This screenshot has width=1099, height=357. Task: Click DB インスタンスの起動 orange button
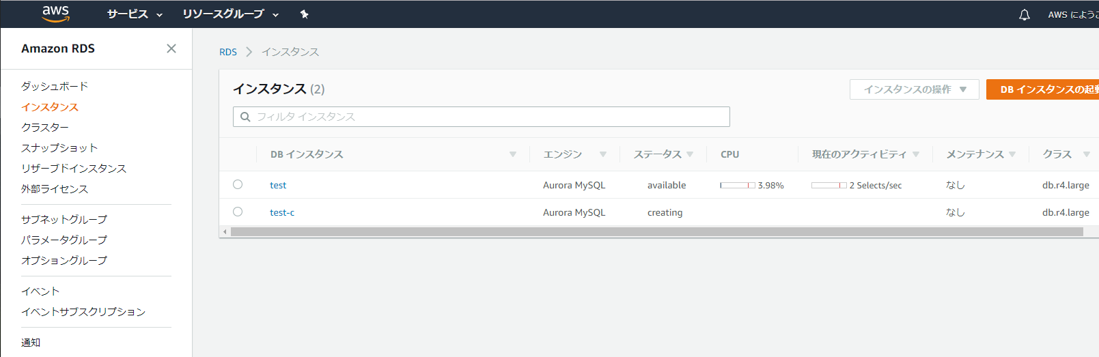[1042, 89]
